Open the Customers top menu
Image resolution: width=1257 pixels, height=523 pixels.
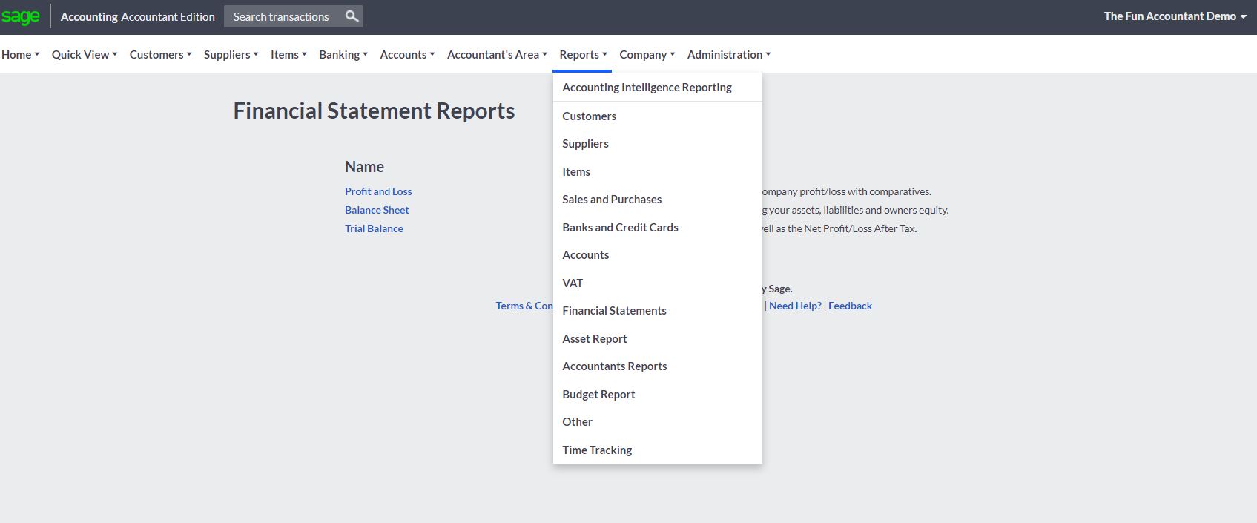[160, 54]
